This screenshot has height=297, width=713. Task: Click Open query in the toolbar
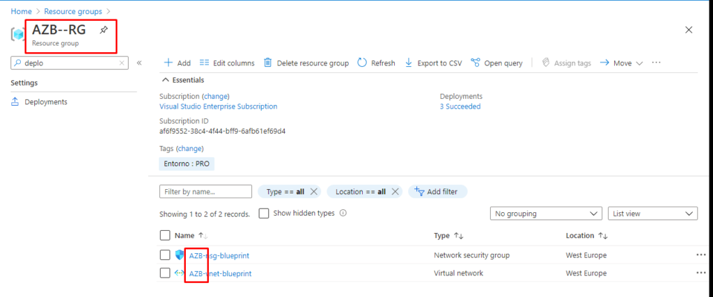496,63
